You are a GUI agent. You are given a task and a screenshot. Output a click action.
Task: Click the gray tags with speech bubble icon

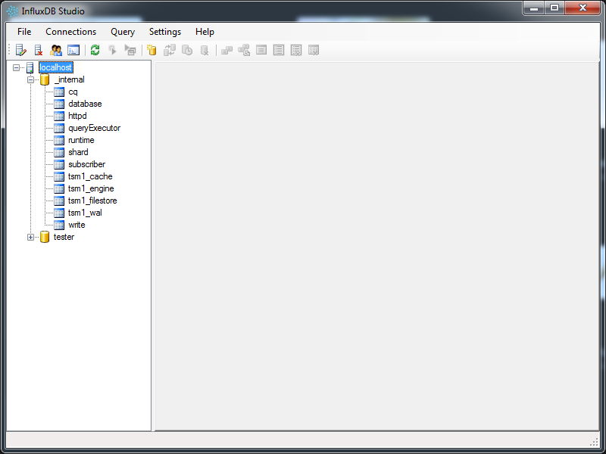[244, 50]
